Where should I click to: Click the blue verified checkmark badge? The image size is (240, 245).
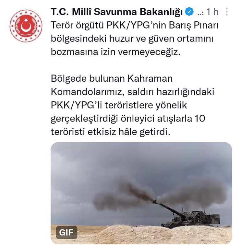point(189,12)
